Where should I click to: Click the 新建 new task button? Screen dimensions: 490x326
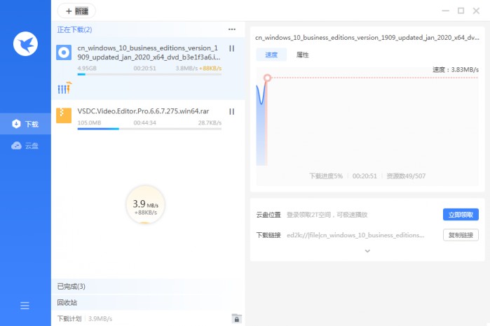[76, 11]
